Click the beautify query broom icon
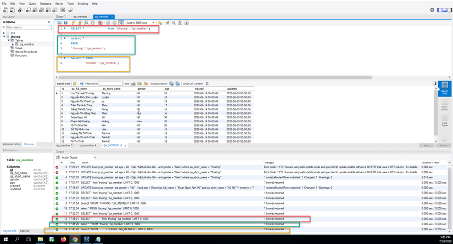Viewport: 453px width, 244px height. click(167, 23)
